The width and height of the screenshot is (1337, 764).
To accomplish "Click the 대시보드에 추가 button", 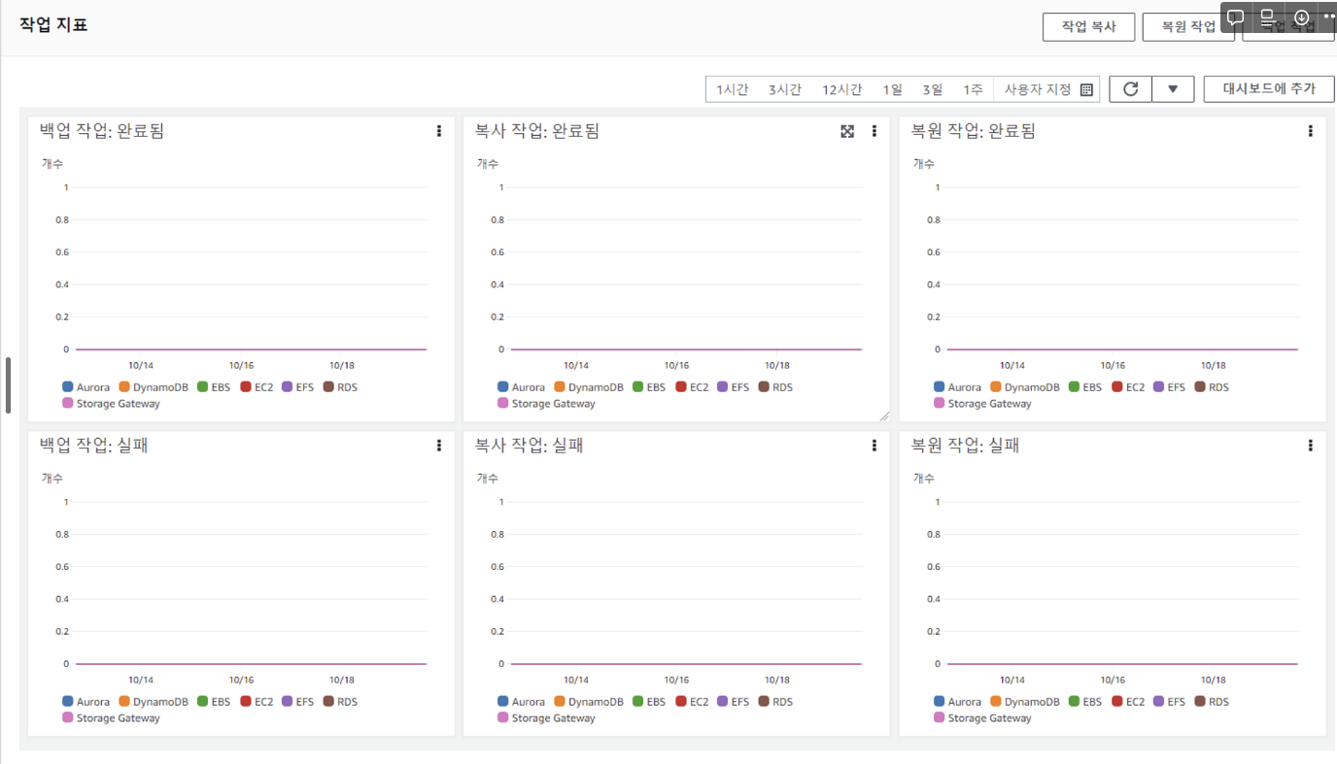I will (1269, 88).
